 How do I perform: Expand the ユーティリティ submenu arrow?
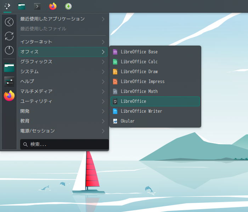point(103,101)
